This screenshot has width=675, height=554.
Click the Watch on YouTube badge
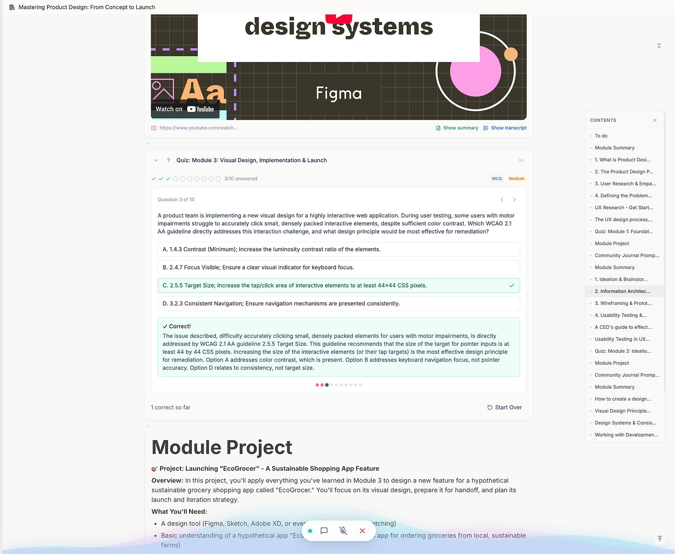coord(185,109)
